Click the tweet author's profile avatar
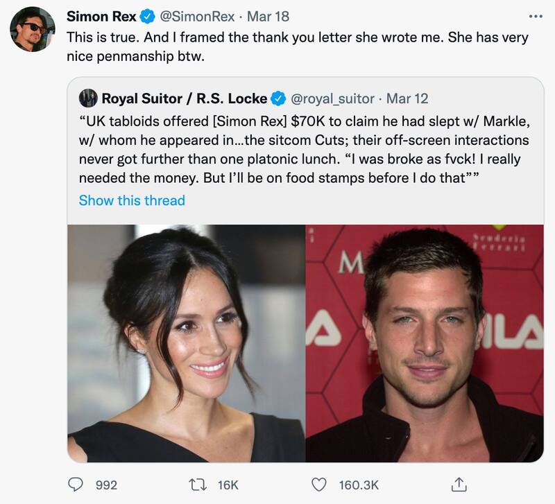The height and width of the screenshot is (504, 555). coord(33,29)
